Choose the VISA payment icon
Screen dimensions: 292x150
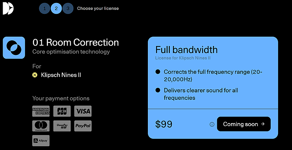point(83,111)
